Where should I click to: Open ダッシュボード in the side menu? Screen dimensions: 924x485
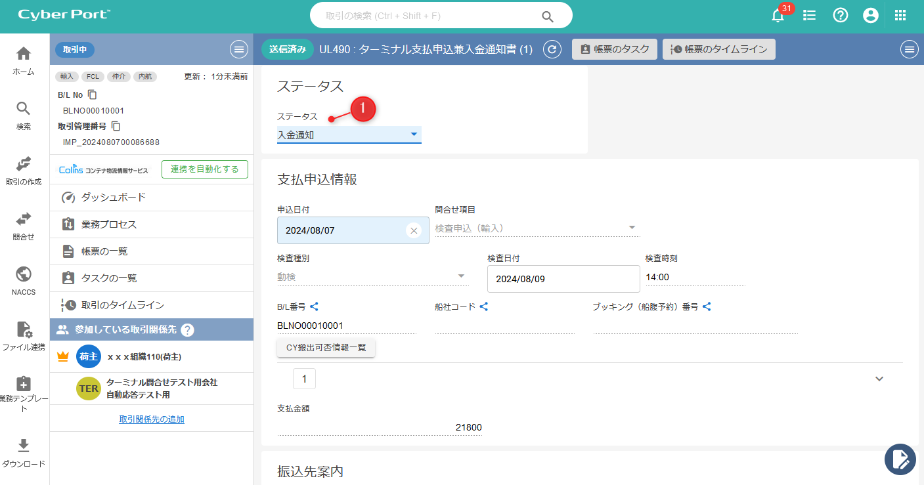pos(113,198)
